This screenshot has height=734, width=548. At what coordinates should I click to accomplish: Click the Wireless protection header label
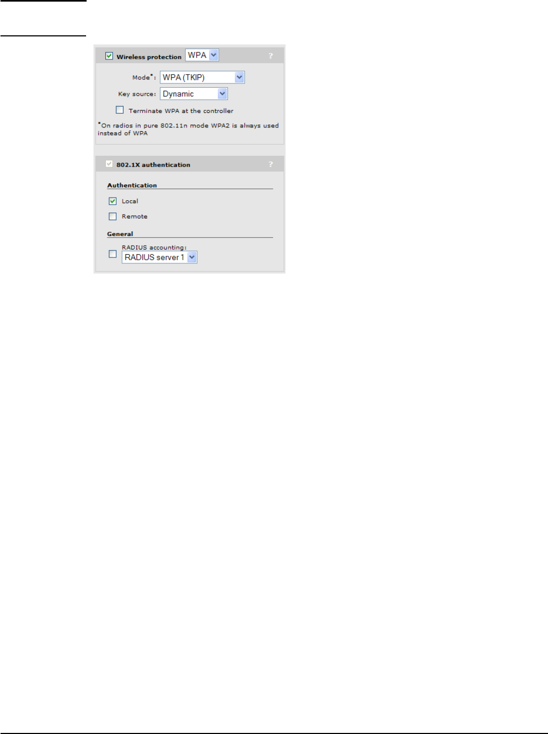[x=149, y=57]
